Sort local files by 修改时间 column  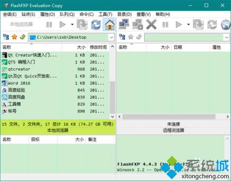click(x=98, y=47)
